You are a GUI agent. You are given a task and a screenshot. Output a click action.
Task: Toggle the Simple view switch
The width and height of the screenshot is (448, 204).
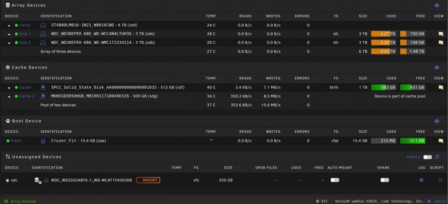(427, 157)
